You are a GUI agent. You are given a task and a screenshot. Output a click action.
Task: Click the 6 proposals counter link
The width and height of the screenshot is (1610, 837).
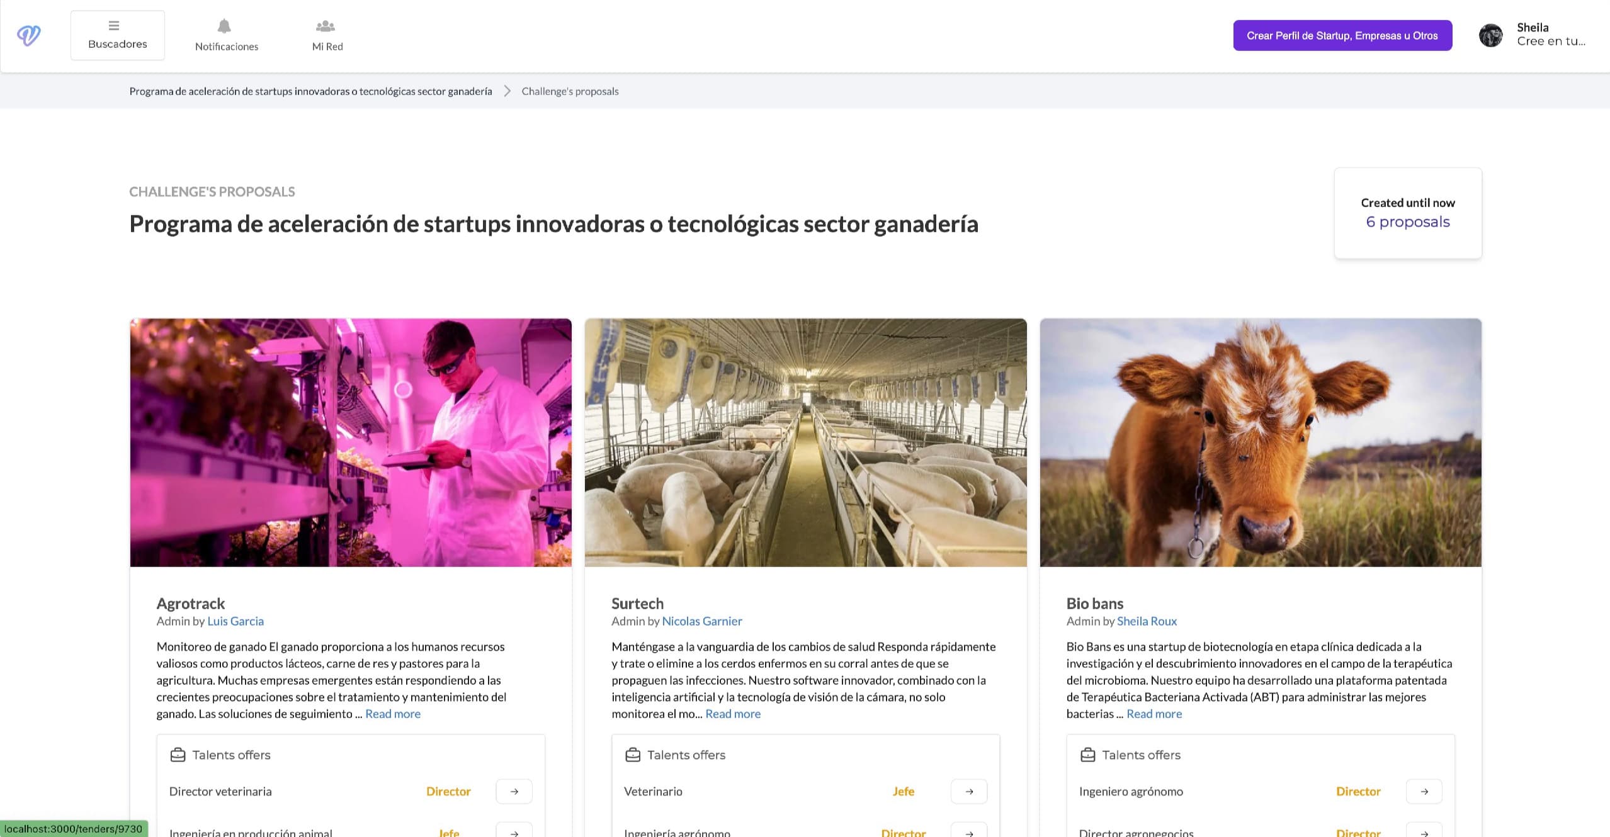coord(1407,222)
